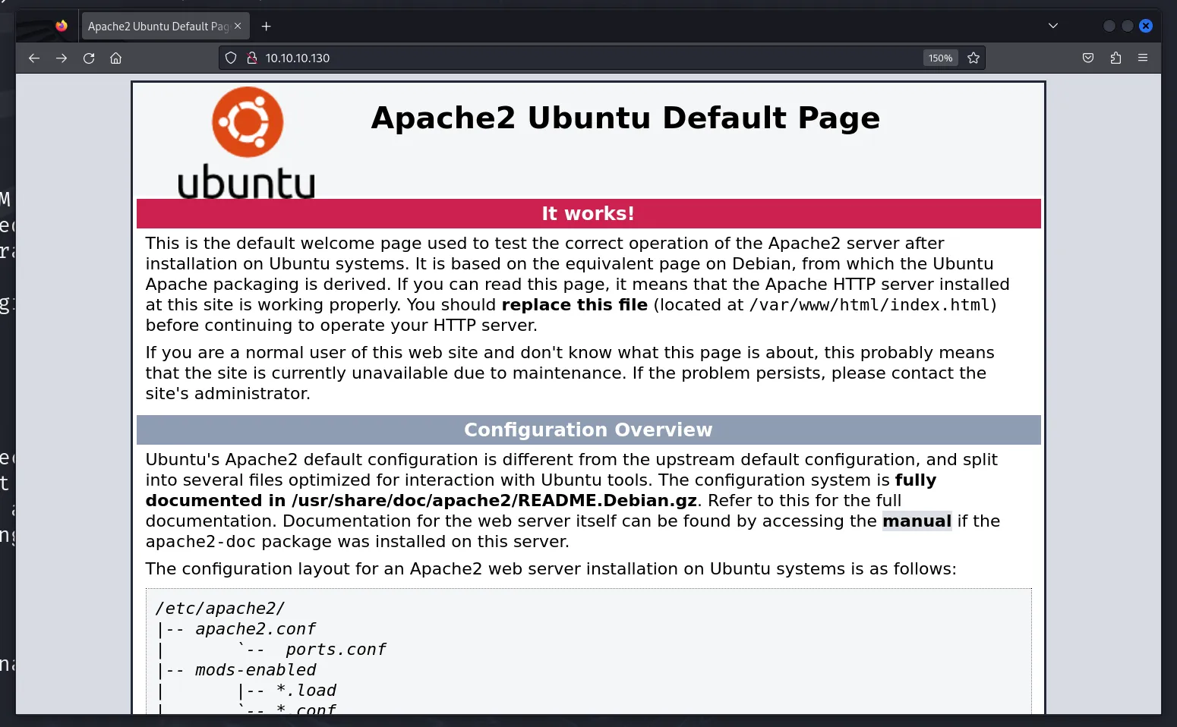Click the Firefox icon in the title bar
1177x727 pixels.
click(62, 26)
